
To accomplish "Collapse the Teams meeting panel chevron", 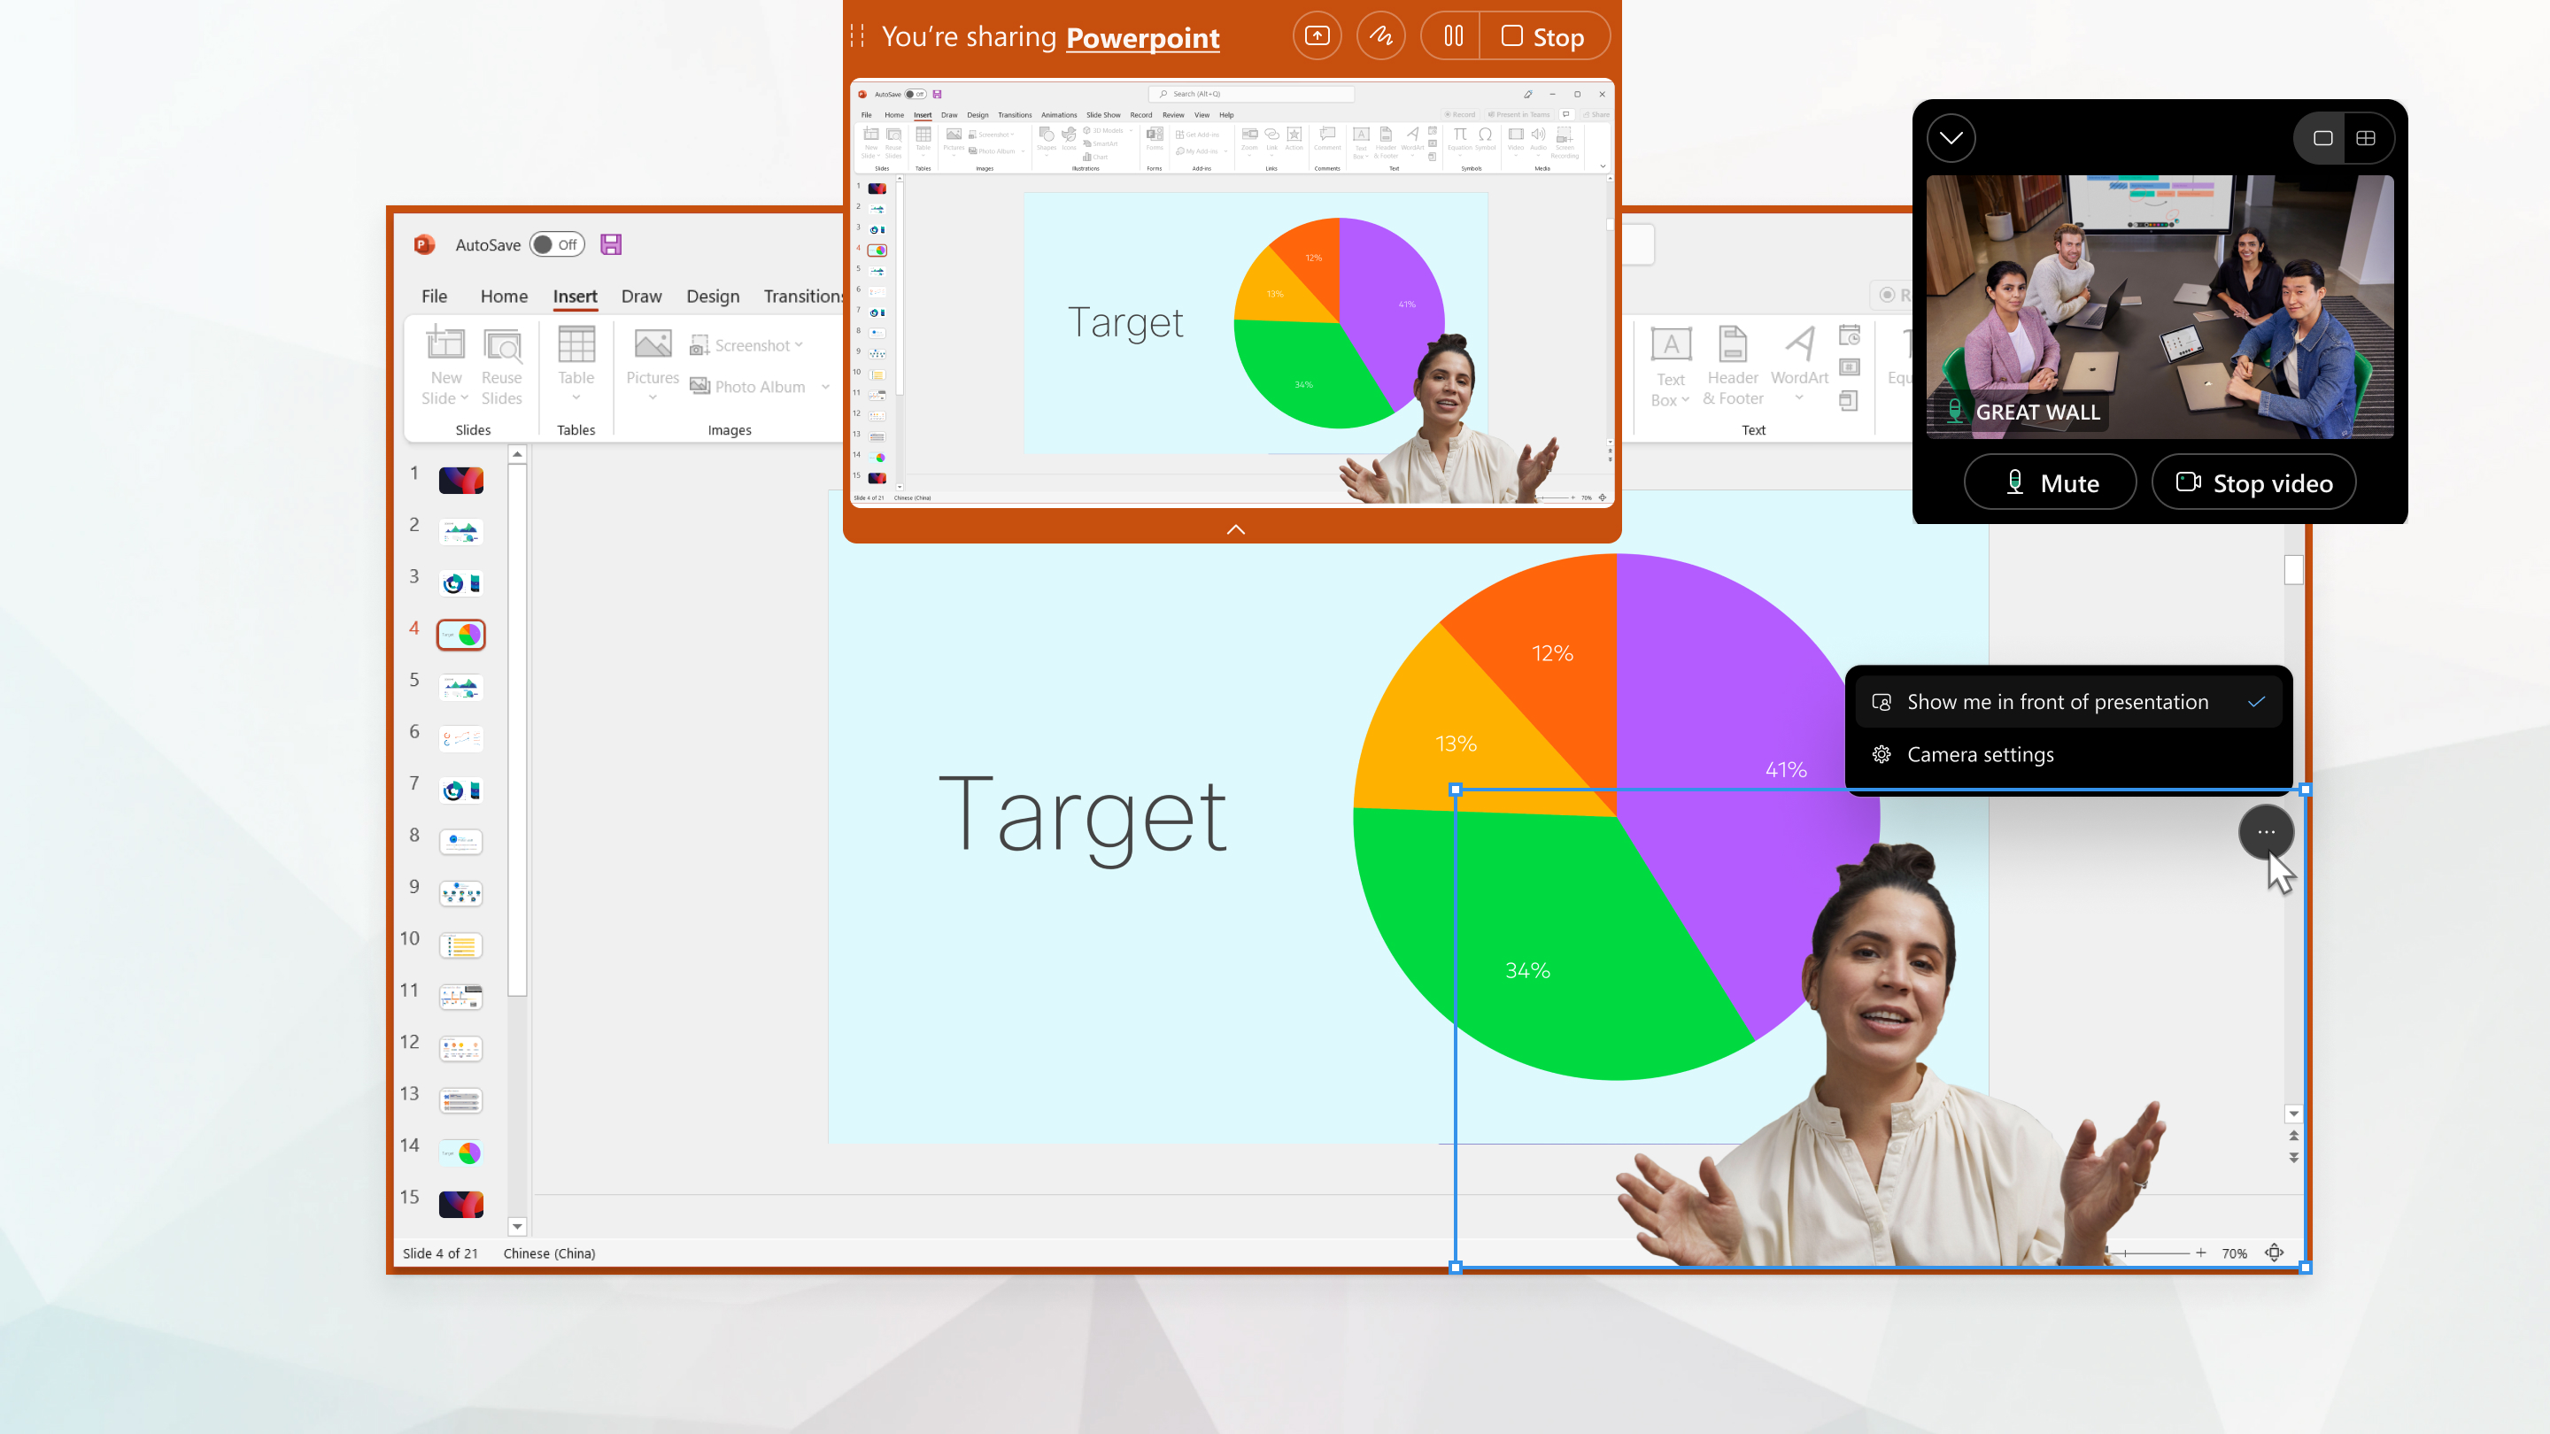I will pos(1950,138).
